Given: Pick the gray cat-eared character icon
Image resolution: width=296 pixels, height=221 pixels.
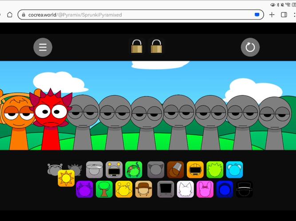Looking at the screenshot, I should pos(156,170).
